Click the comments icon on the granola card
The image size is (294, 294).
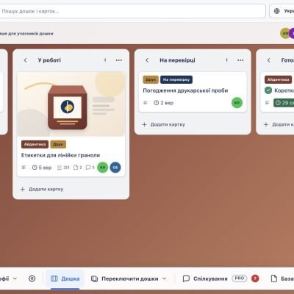(88, 168)
